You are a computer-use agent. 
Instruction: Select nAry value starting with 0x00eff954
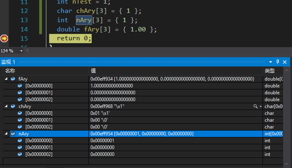pos(142,134)
